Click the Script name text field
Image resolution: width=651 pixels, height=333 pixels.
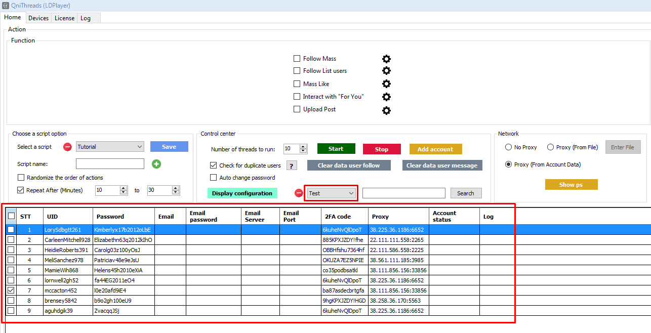[x=110, y=164]
